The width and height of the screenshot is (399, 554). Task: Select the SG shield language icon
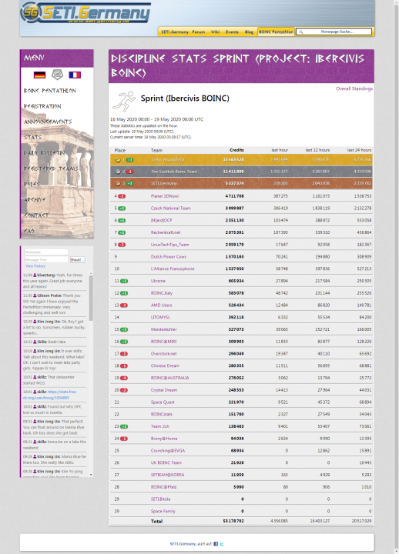coord(57,75)
